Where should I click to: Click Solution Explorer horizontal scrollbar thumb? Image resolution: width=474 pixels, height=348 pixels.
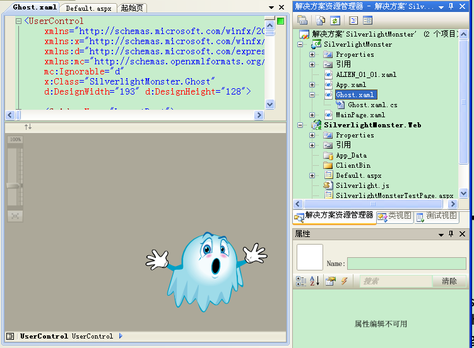click(x=373, y=204)
